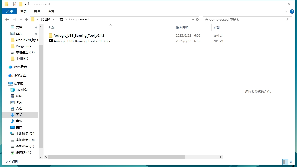Click the horizontal scrollbar thumb under the file list
Image resolution: width=297 pixels, height=167 pixels.
click(x=117, y=157)
